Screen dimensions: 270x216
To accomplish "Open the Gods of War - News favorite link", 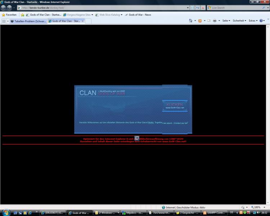I will pyautogui.click(x=140, y=15).
